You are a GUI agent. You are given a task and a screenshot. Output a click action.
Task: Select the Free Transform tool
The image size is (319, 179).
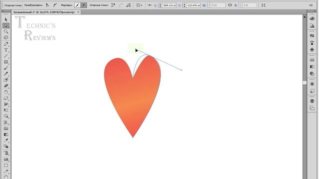click(6, 110)
